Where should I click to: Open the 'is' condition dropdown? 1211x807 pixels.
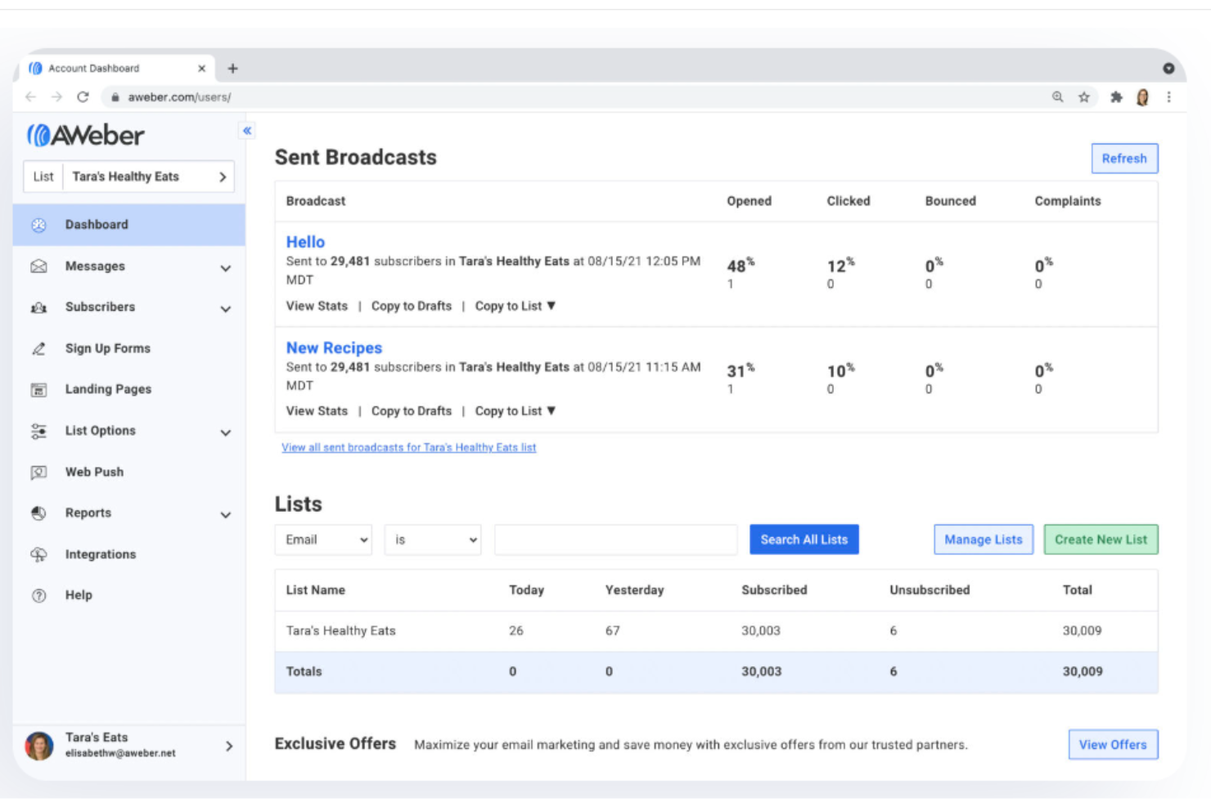point(433,540)
